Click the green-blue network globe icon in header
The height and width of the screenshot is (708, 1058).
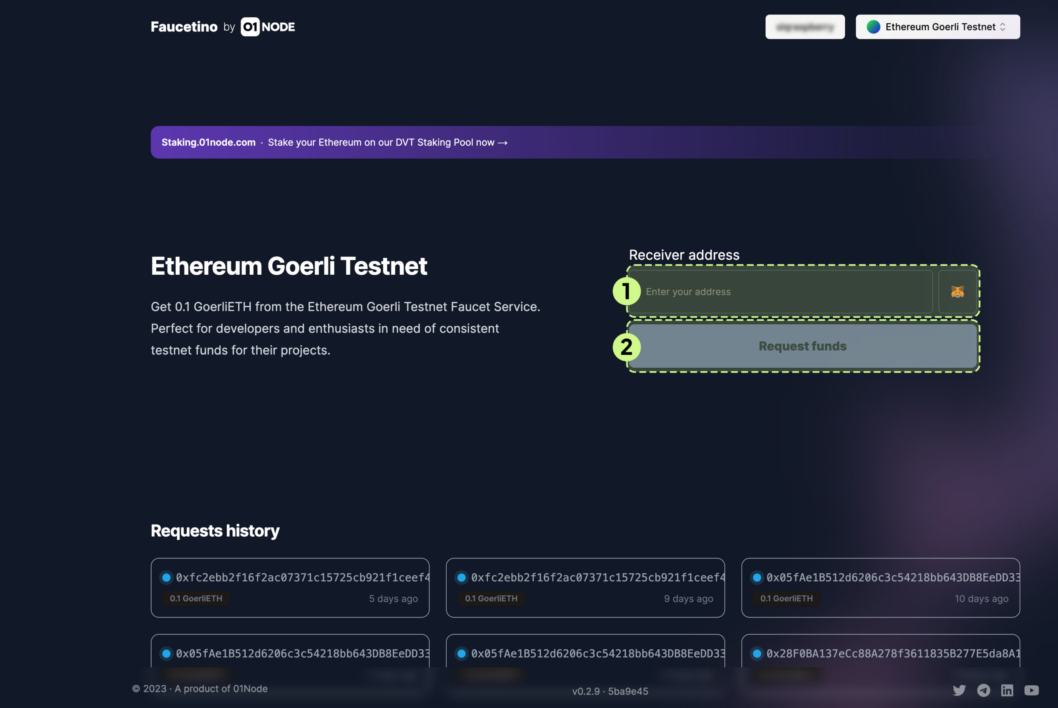(x=873, y=26)
